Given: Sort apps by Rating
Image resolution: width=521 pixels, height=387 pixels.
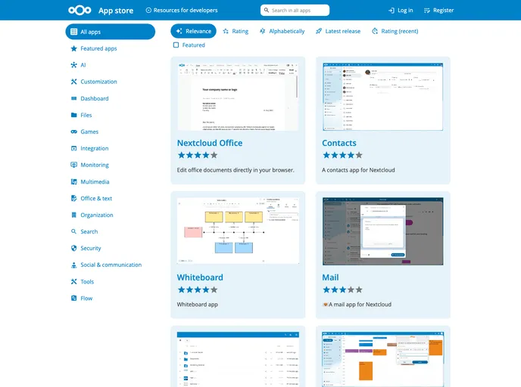Looking at the screenshot, I should (236, 31).
